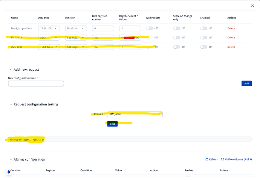Screen dimensions: 260x180
Task: Enable the Read_temperature request
Action: pyautogui.click(x=204, y=28)
